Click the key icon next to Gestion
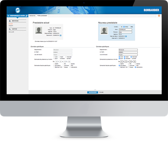The width and height of the screenshot is (168, 141). (10, 29)
